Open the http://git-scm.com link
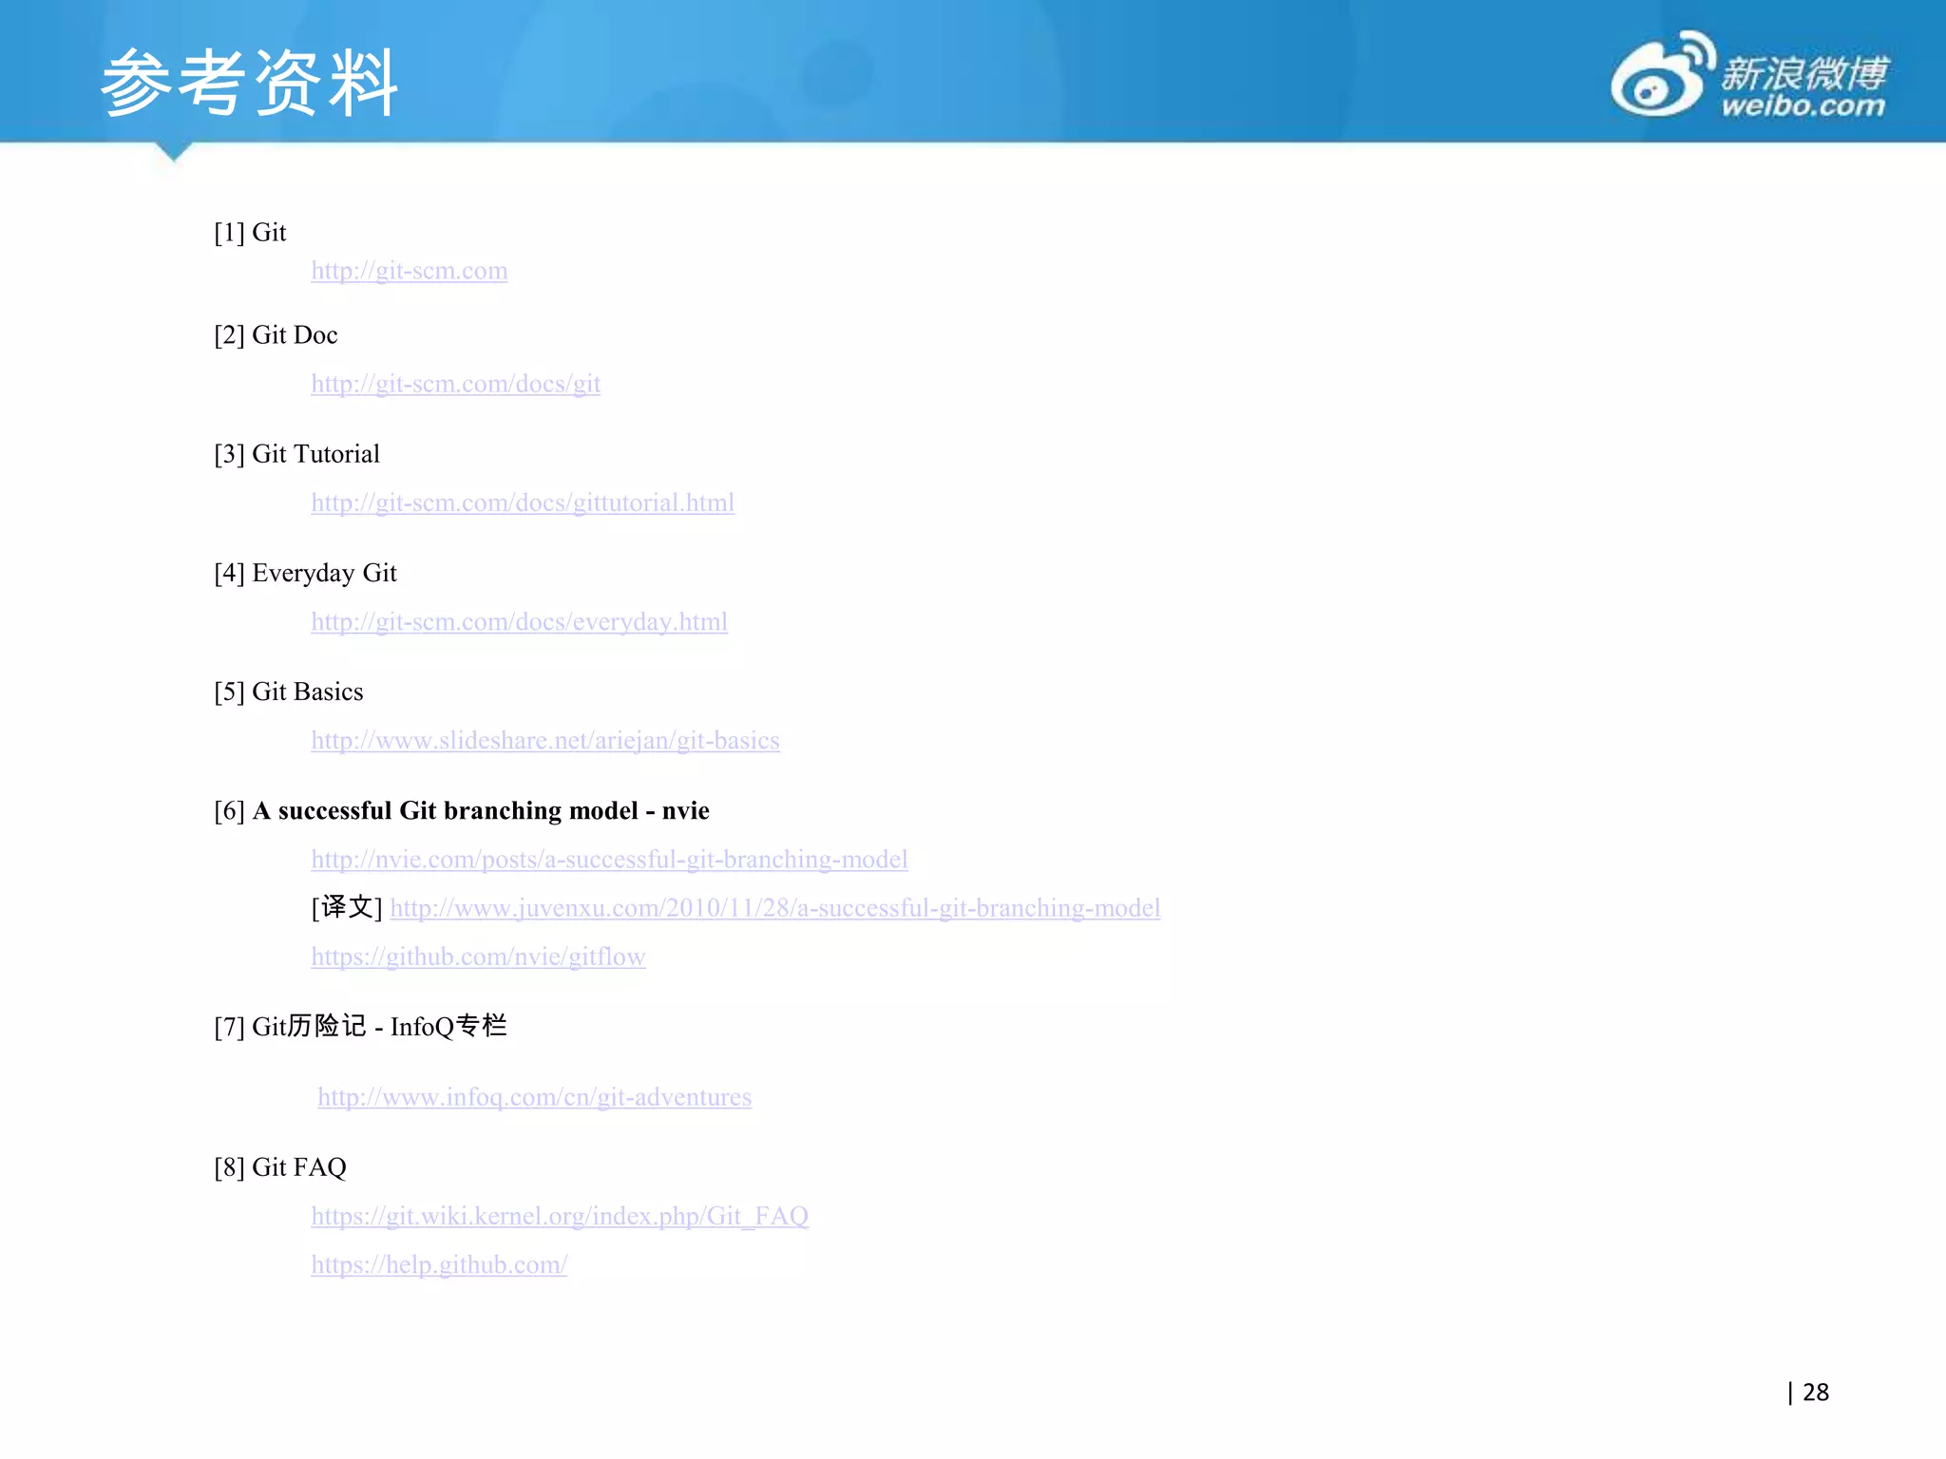The image size is (1946, 1459). [410, 271]
